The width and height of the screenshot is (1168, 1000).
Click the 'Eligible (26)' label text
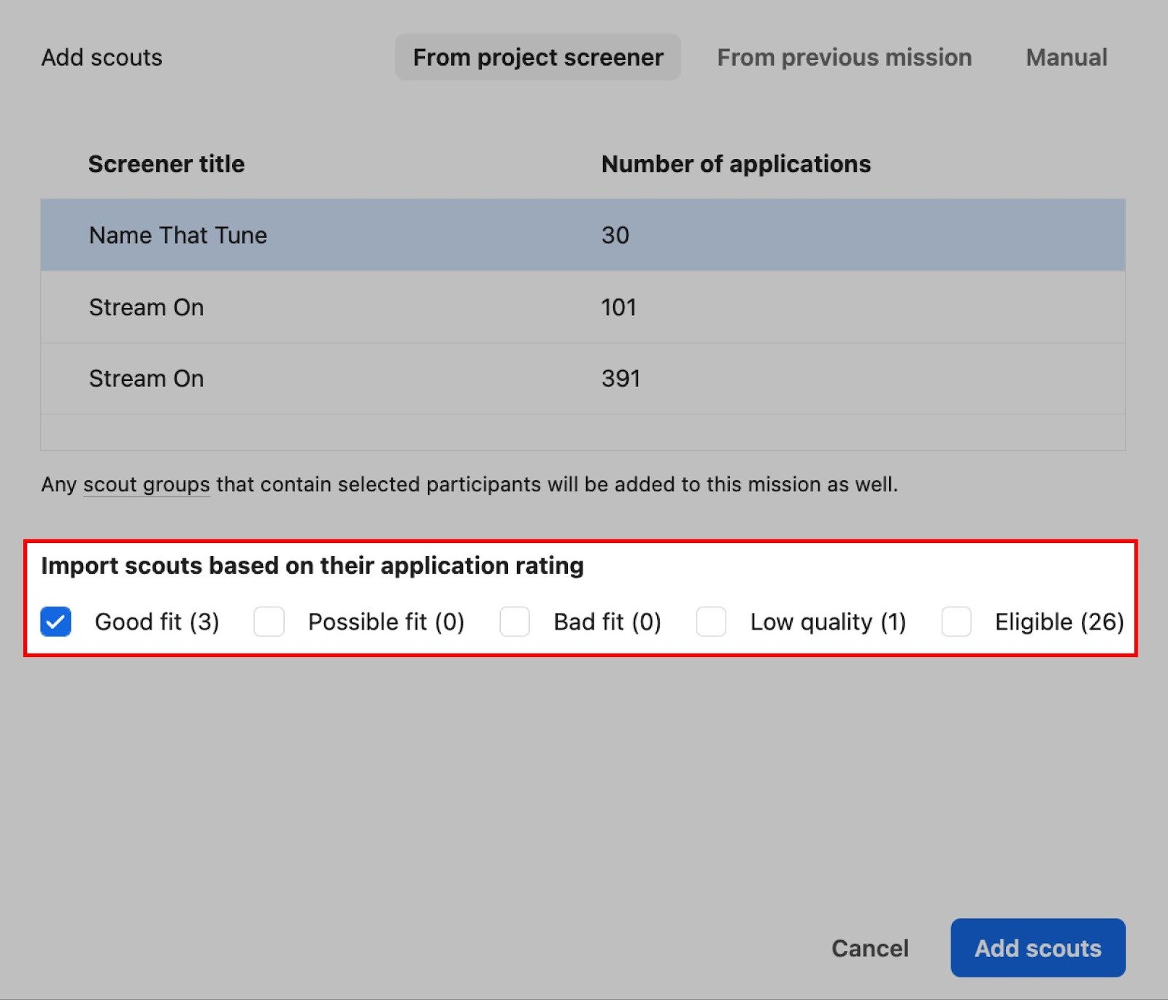click(1059, 622)
